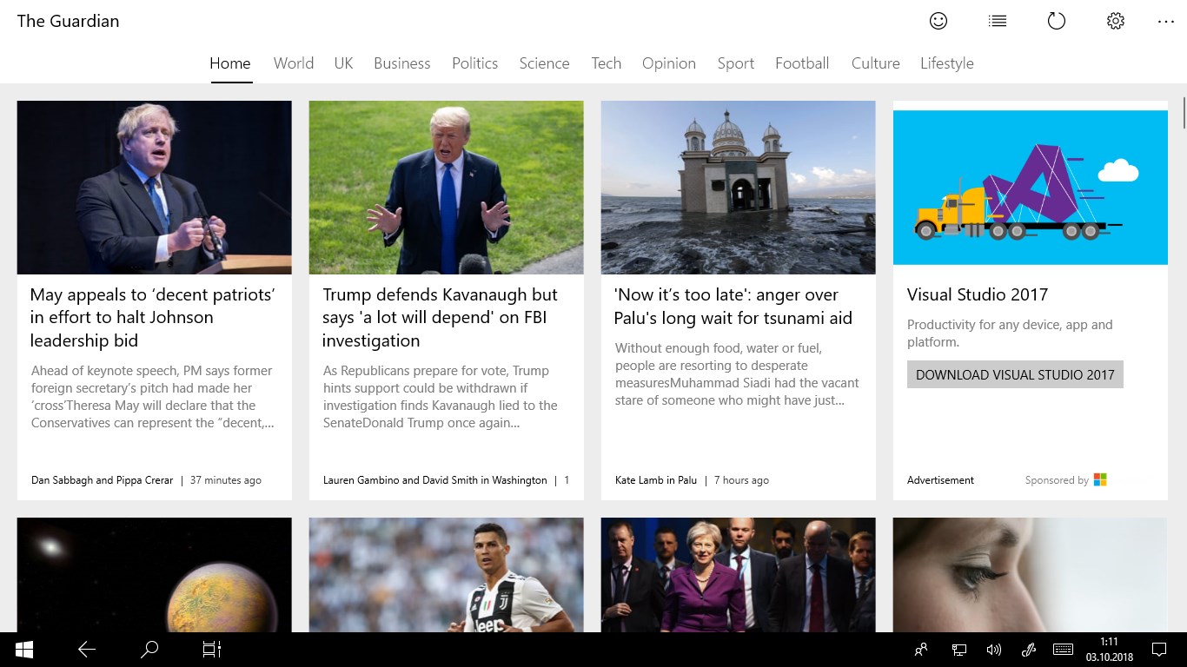Switch to the Football tab
This screenshot has width=1187, height=667.
(x=802, y=63)
